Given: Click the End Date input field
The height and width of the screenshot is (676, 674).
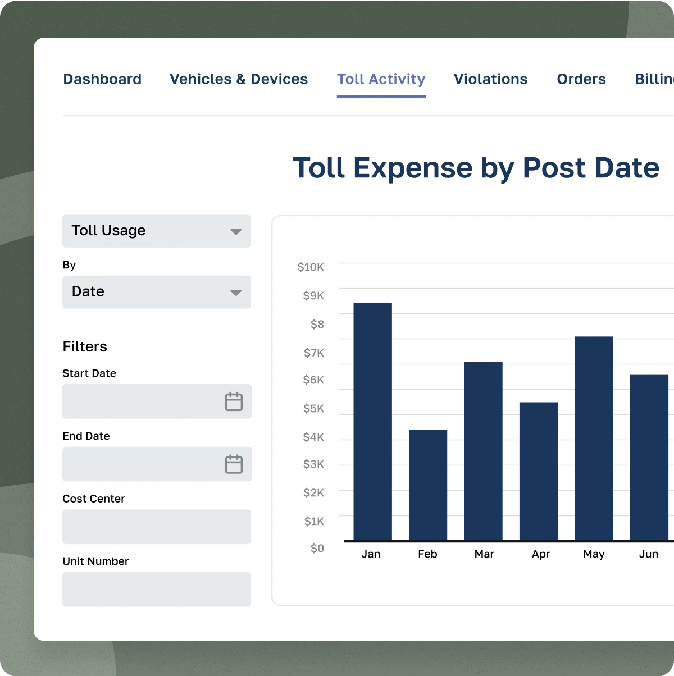Looking at the screenshot, I should [157, 464].
